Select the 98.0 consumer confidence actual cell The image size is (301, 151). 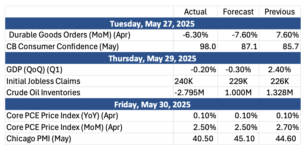[196, 47]
